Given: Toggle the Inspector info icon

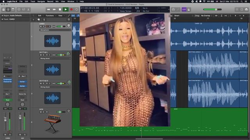Looking at the screenshot, I should coord(8,9).
